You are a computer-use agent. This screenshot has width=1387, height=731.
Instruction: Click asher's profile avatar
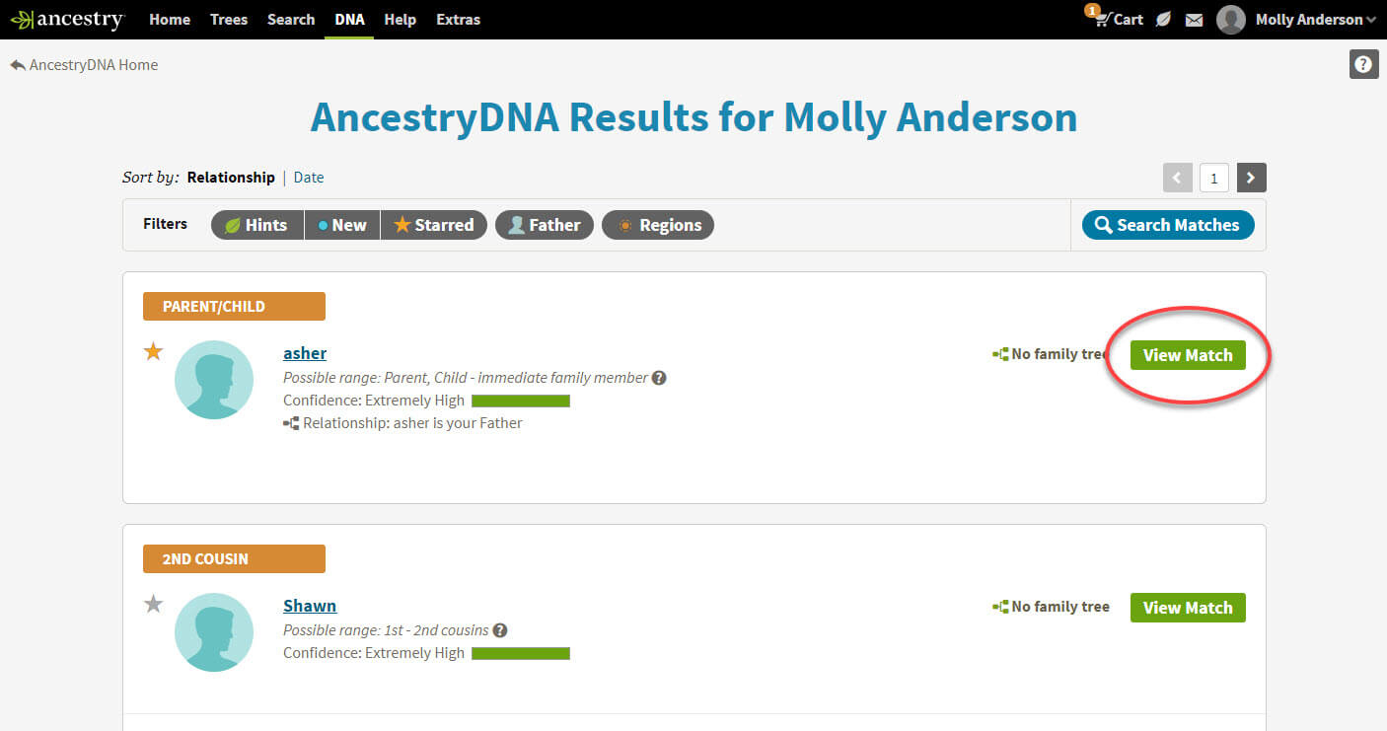click(x=214, y=380)
